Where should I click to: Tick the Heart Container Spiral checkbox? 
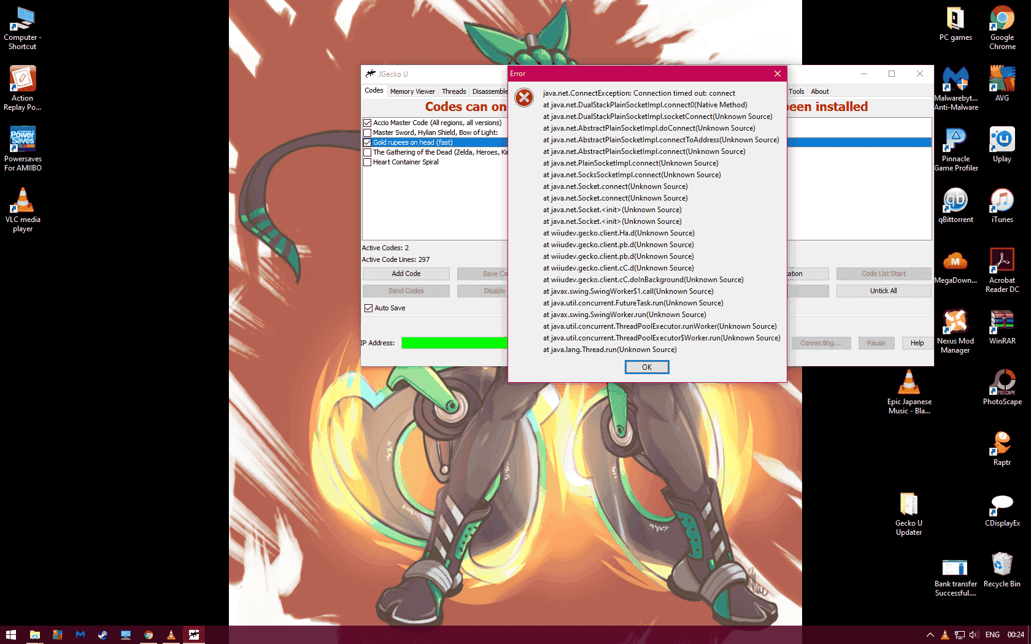(368, 162)
